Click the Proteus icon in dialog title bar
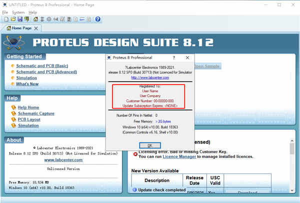300x203 pixels. point(109,57)
